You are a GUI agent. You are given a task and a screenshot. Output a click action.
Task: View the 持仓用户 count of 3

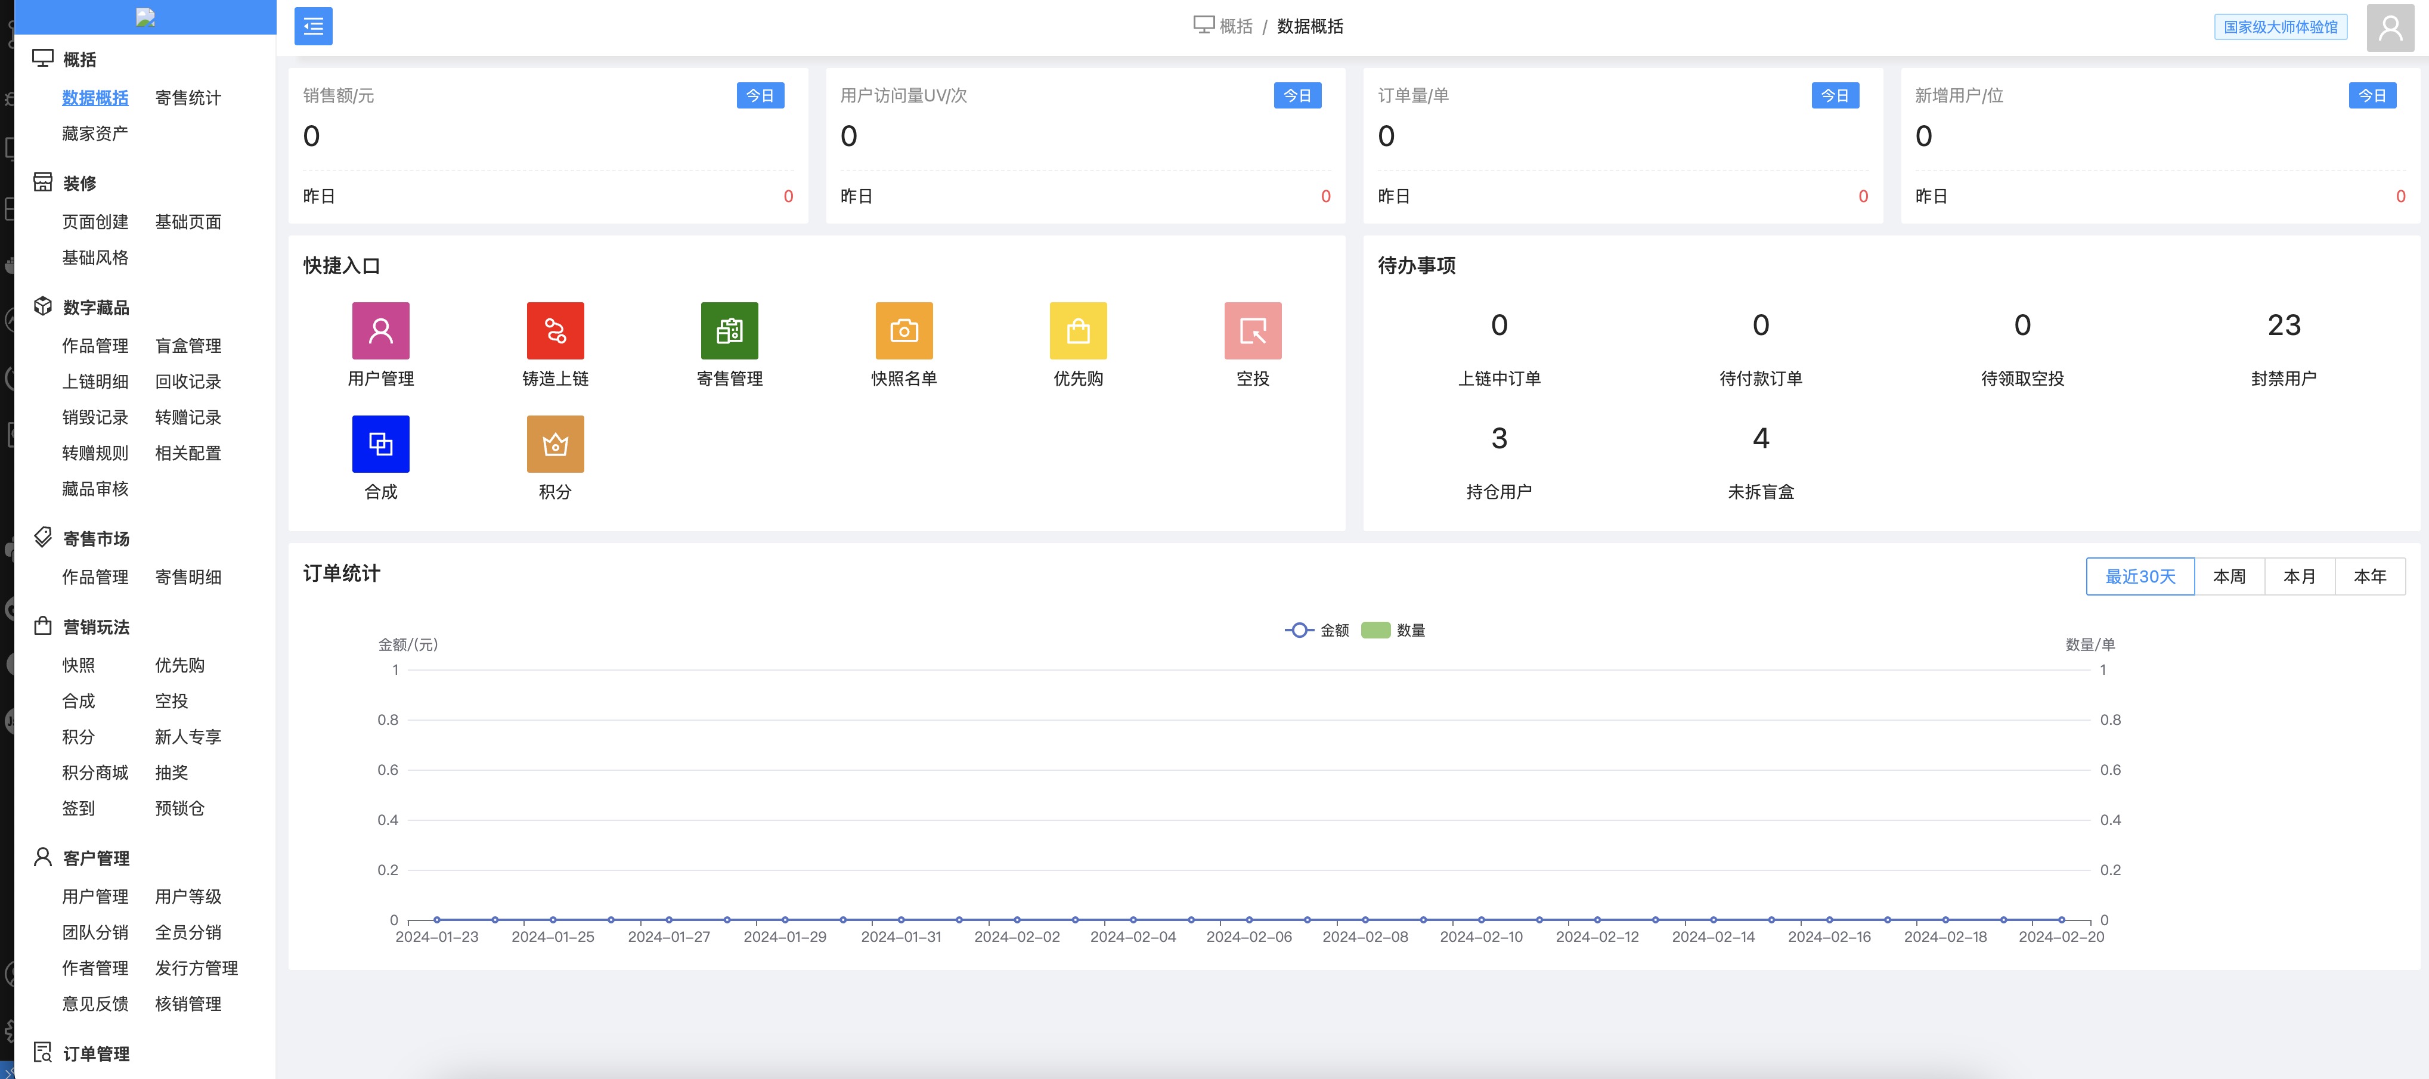pos(1499,439)
